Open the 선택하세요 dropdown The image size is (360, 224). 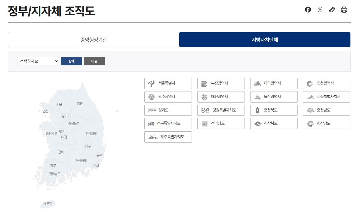[x=38, y=61]
